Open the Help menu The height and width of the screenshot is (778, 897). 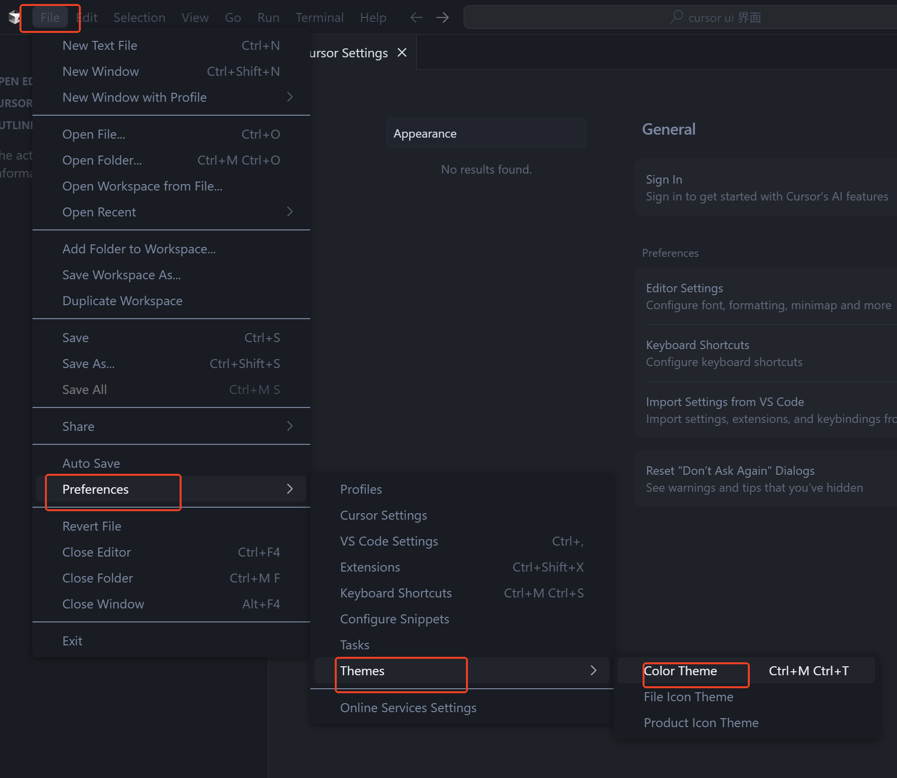tap(373, 17)
